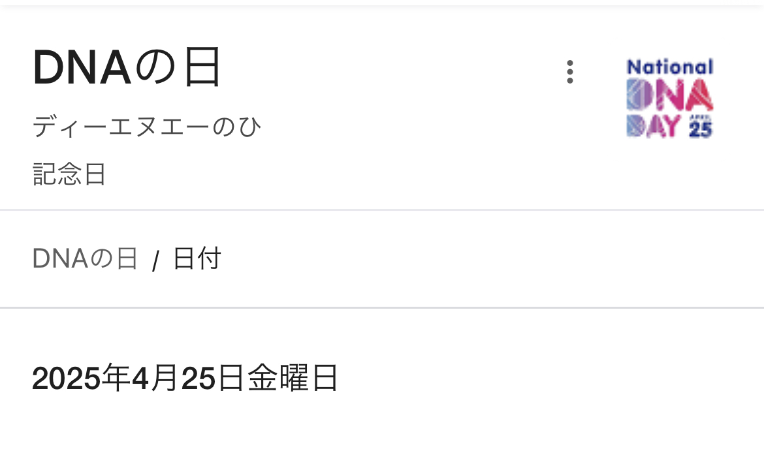The image size is (764, 451).
Task: Click the word "National" in the logo
Action: [669, 67]
